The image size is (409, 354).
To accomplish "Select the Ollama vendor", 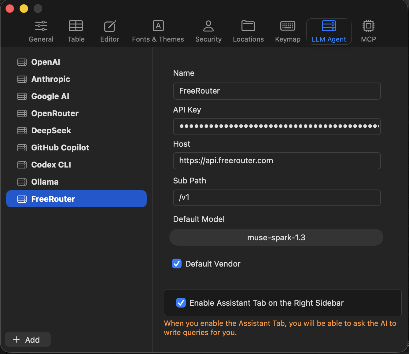I will [x=76, y=182].
